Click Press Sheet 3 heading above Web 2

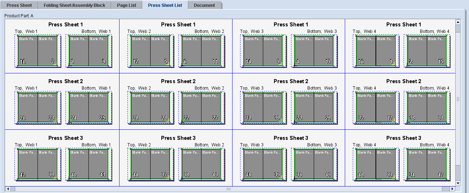(x=178, y=138)
